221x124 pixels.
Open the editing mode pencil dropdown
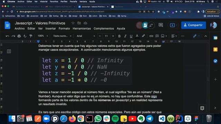coord(196,36)
